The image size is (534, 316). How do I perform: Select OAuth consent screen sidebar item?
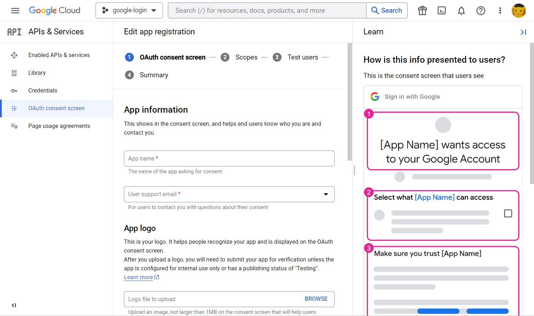pos(57,108)
